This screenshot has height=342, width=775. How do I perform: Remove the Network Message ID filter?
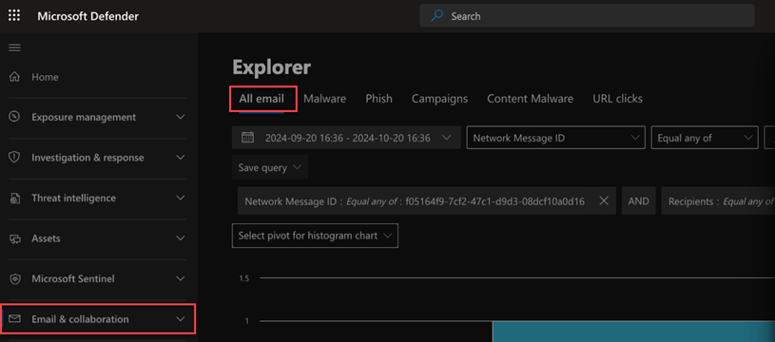604,200
